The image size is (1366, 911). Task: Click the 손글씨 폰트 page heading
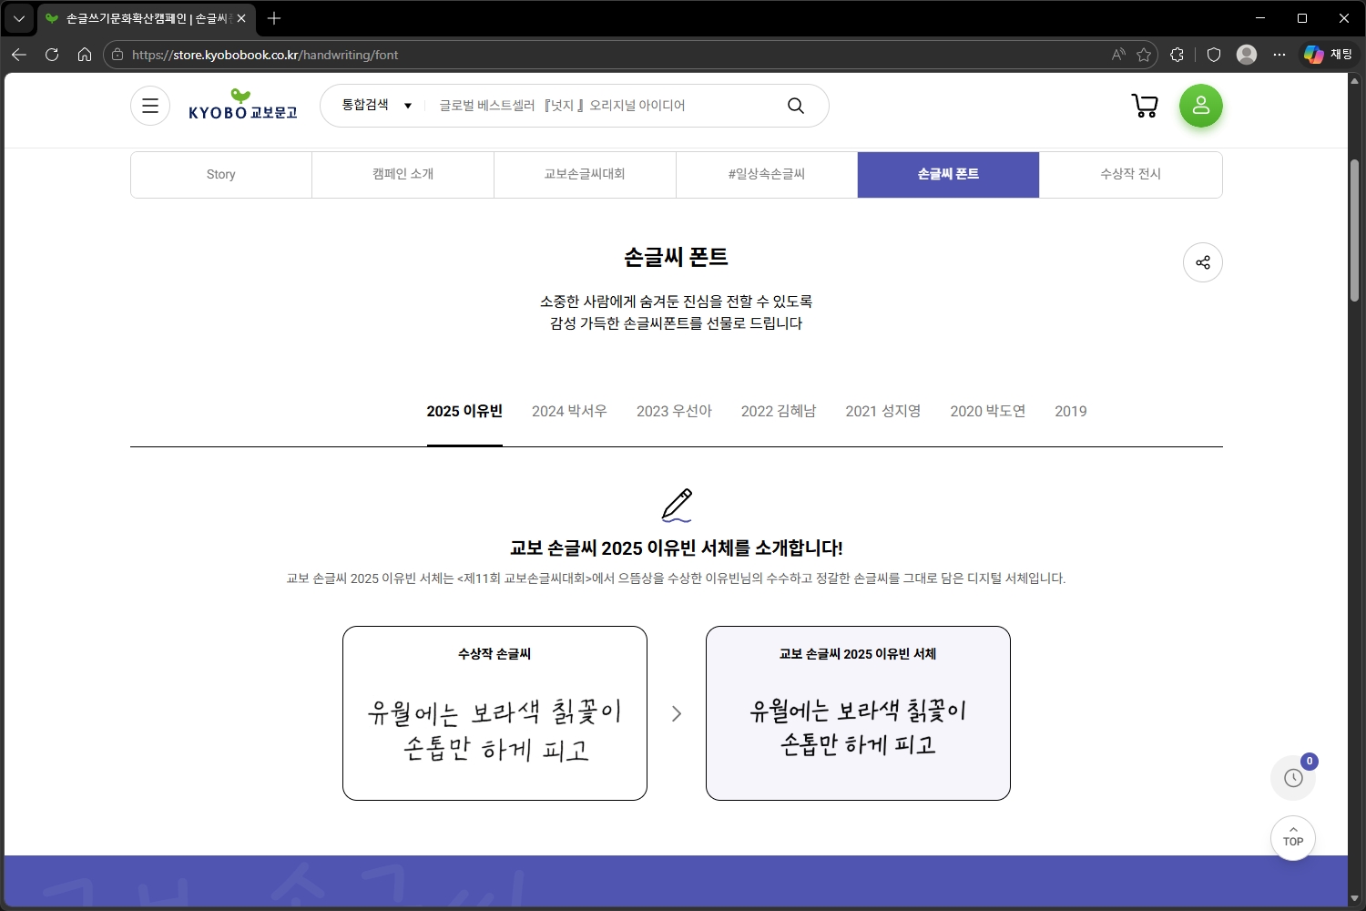pos(676,257)
